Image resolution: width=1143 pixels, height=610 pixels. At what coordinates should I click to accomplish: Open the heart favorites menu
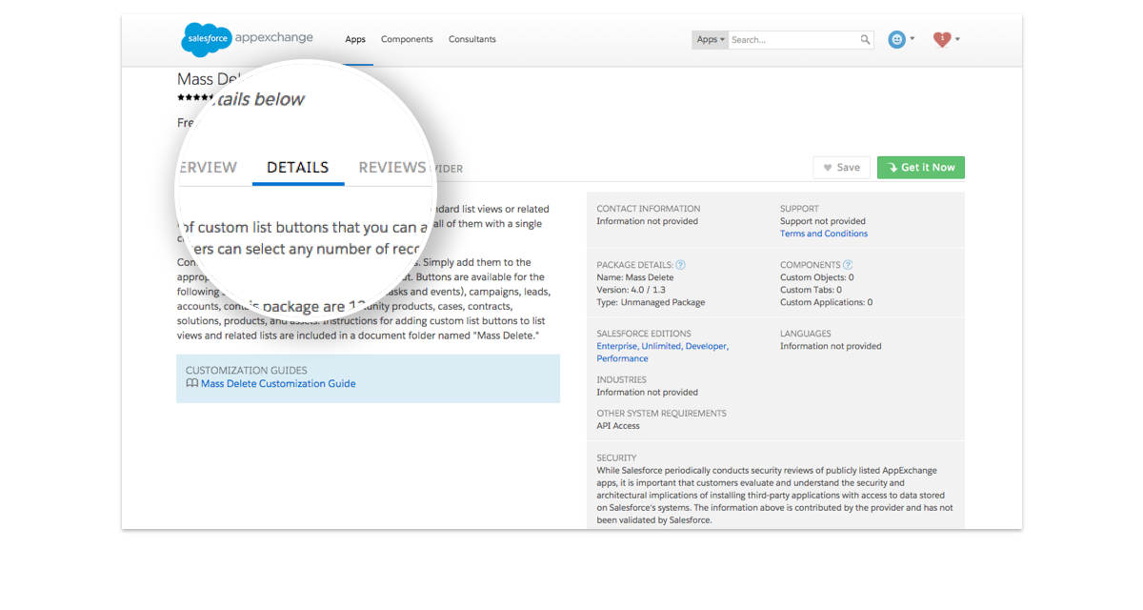(946, 40)
